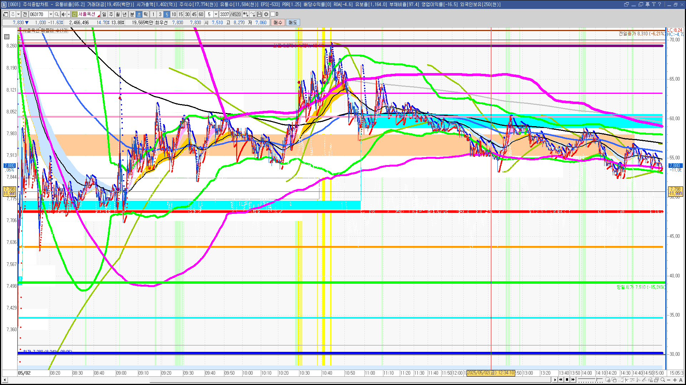
Task: Expand the interval value 5 dropdown
Action: (x=216, y=14)
